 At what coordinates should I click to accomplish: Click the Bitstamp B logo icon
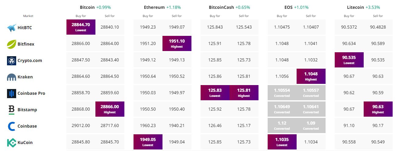coord(12,110)
